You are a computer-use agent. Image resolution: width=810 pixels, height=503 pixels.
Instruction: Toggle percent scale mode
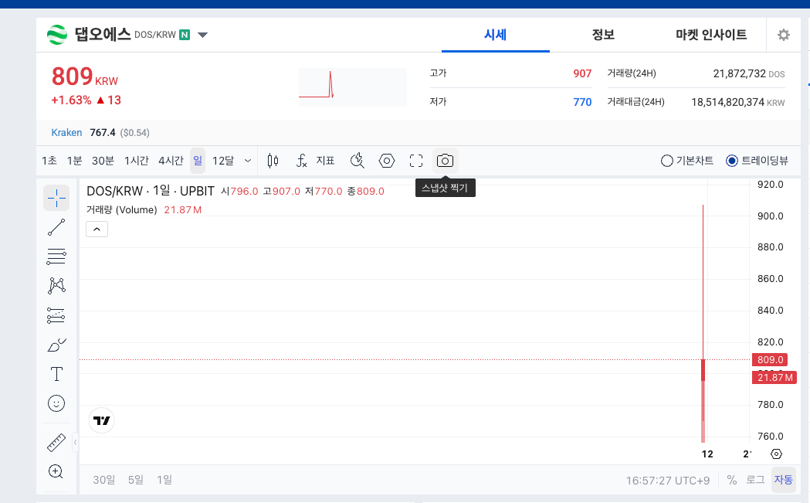point(731,480)
